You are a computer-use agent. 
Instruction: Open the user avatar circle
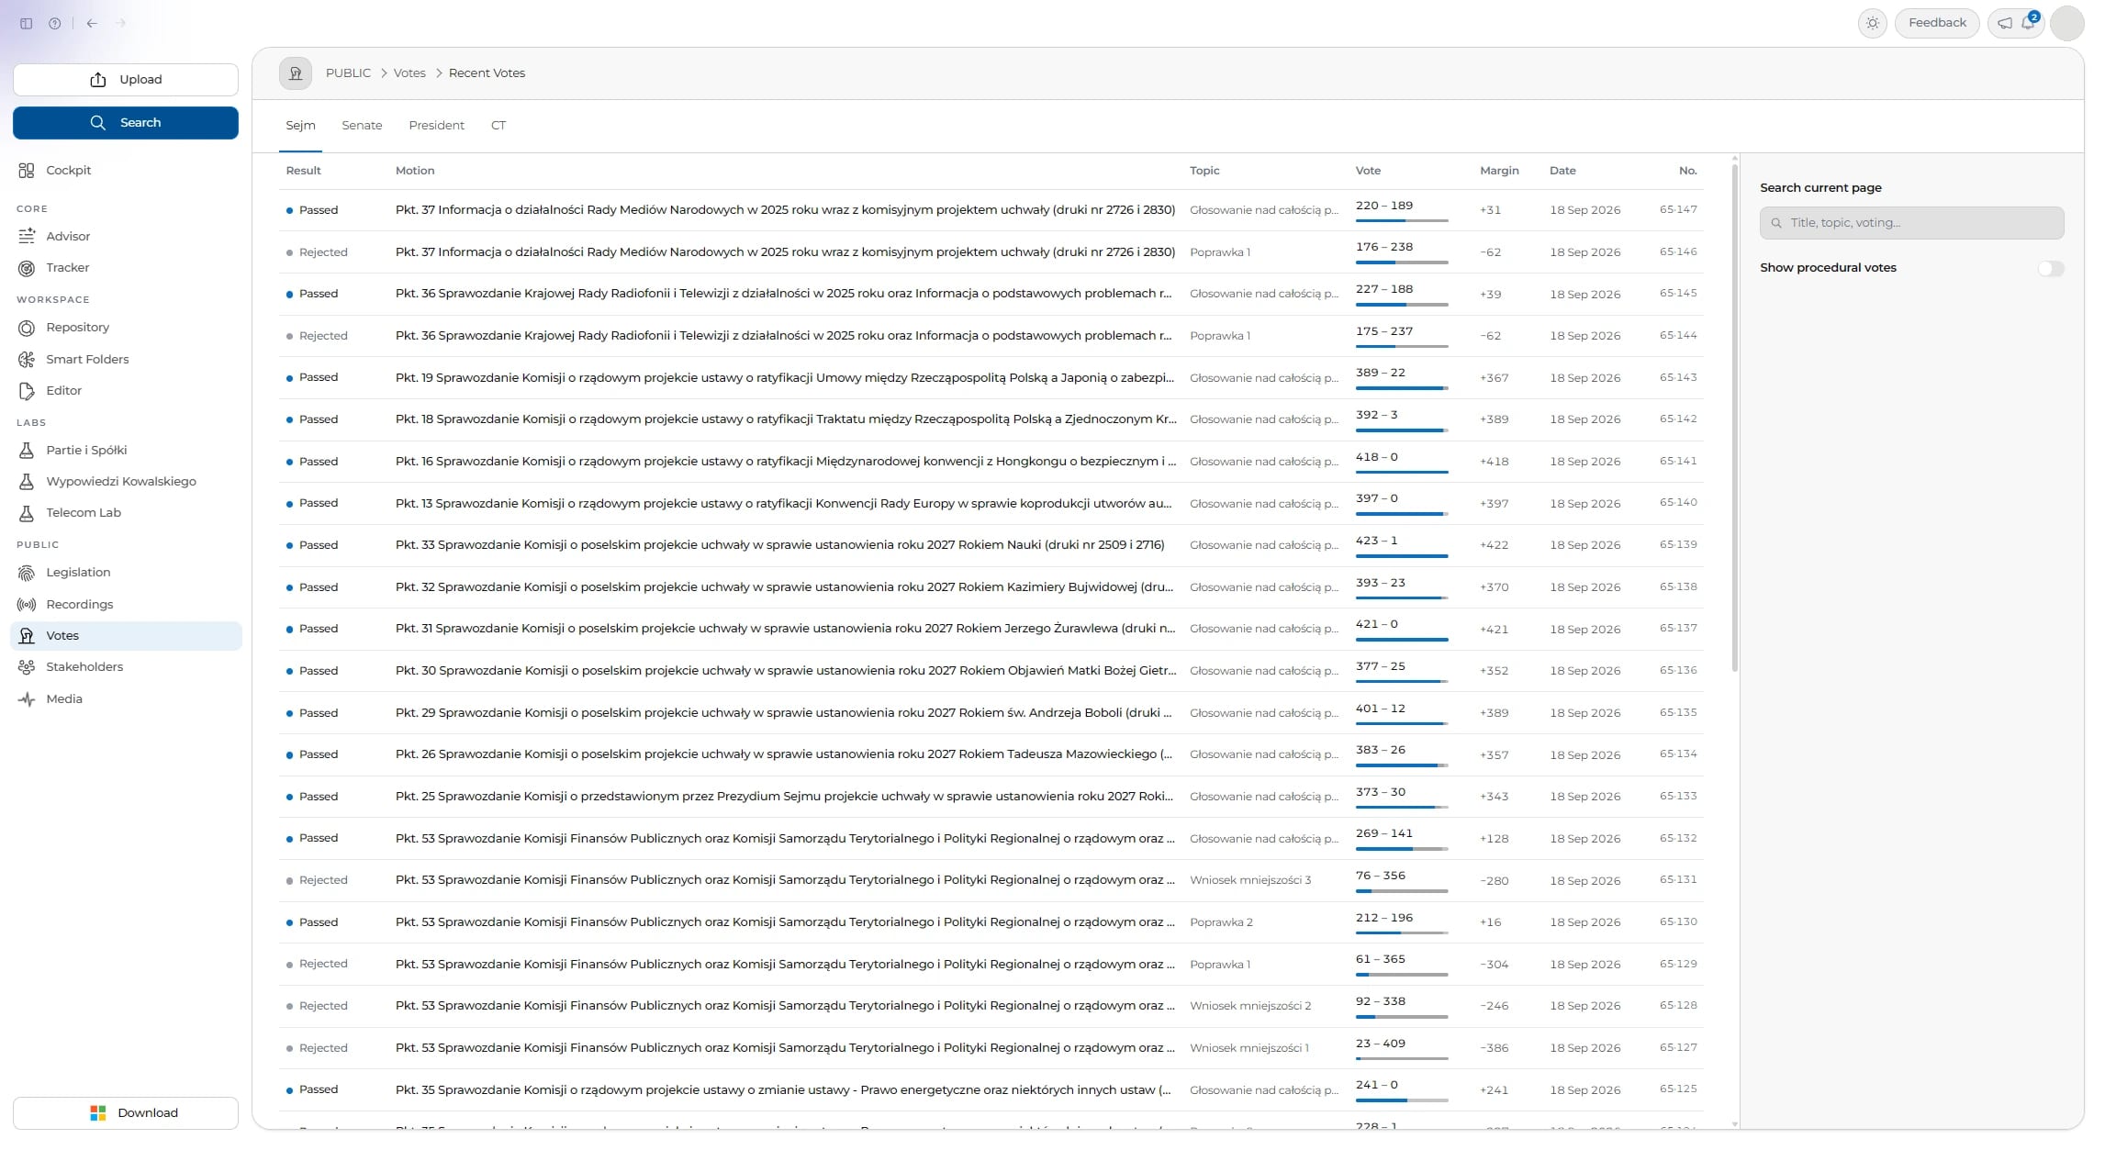click(2066, 23)
